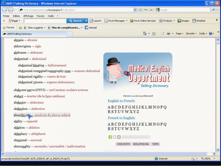Image resolution: width=221 pixels, height=166 pixels.
Task: Refresh the page with the green arrows icon
Action: [x=146, y=10]
